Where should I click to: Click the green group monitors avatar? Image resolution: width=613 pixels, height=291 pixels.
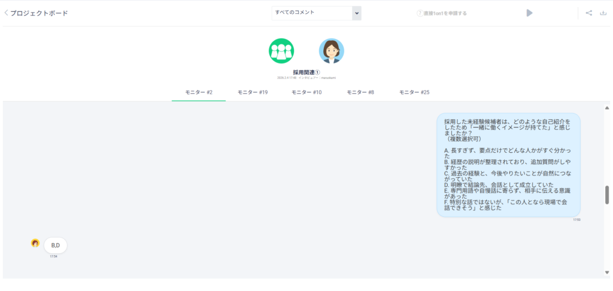(x=281, y=51)
